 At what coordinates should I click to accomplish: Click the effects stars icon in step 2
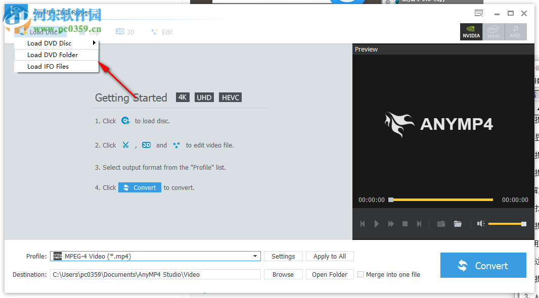[176, 145]
